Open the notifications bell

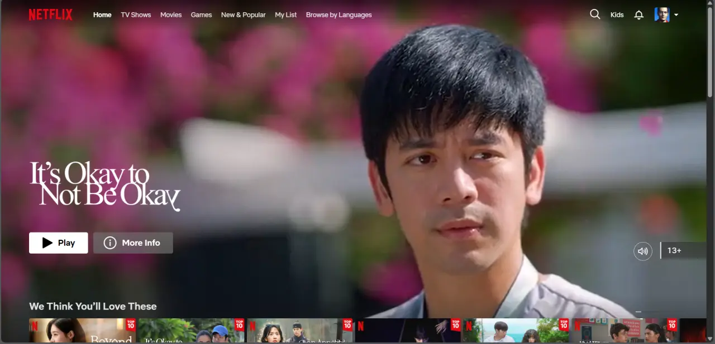[639, 15]
